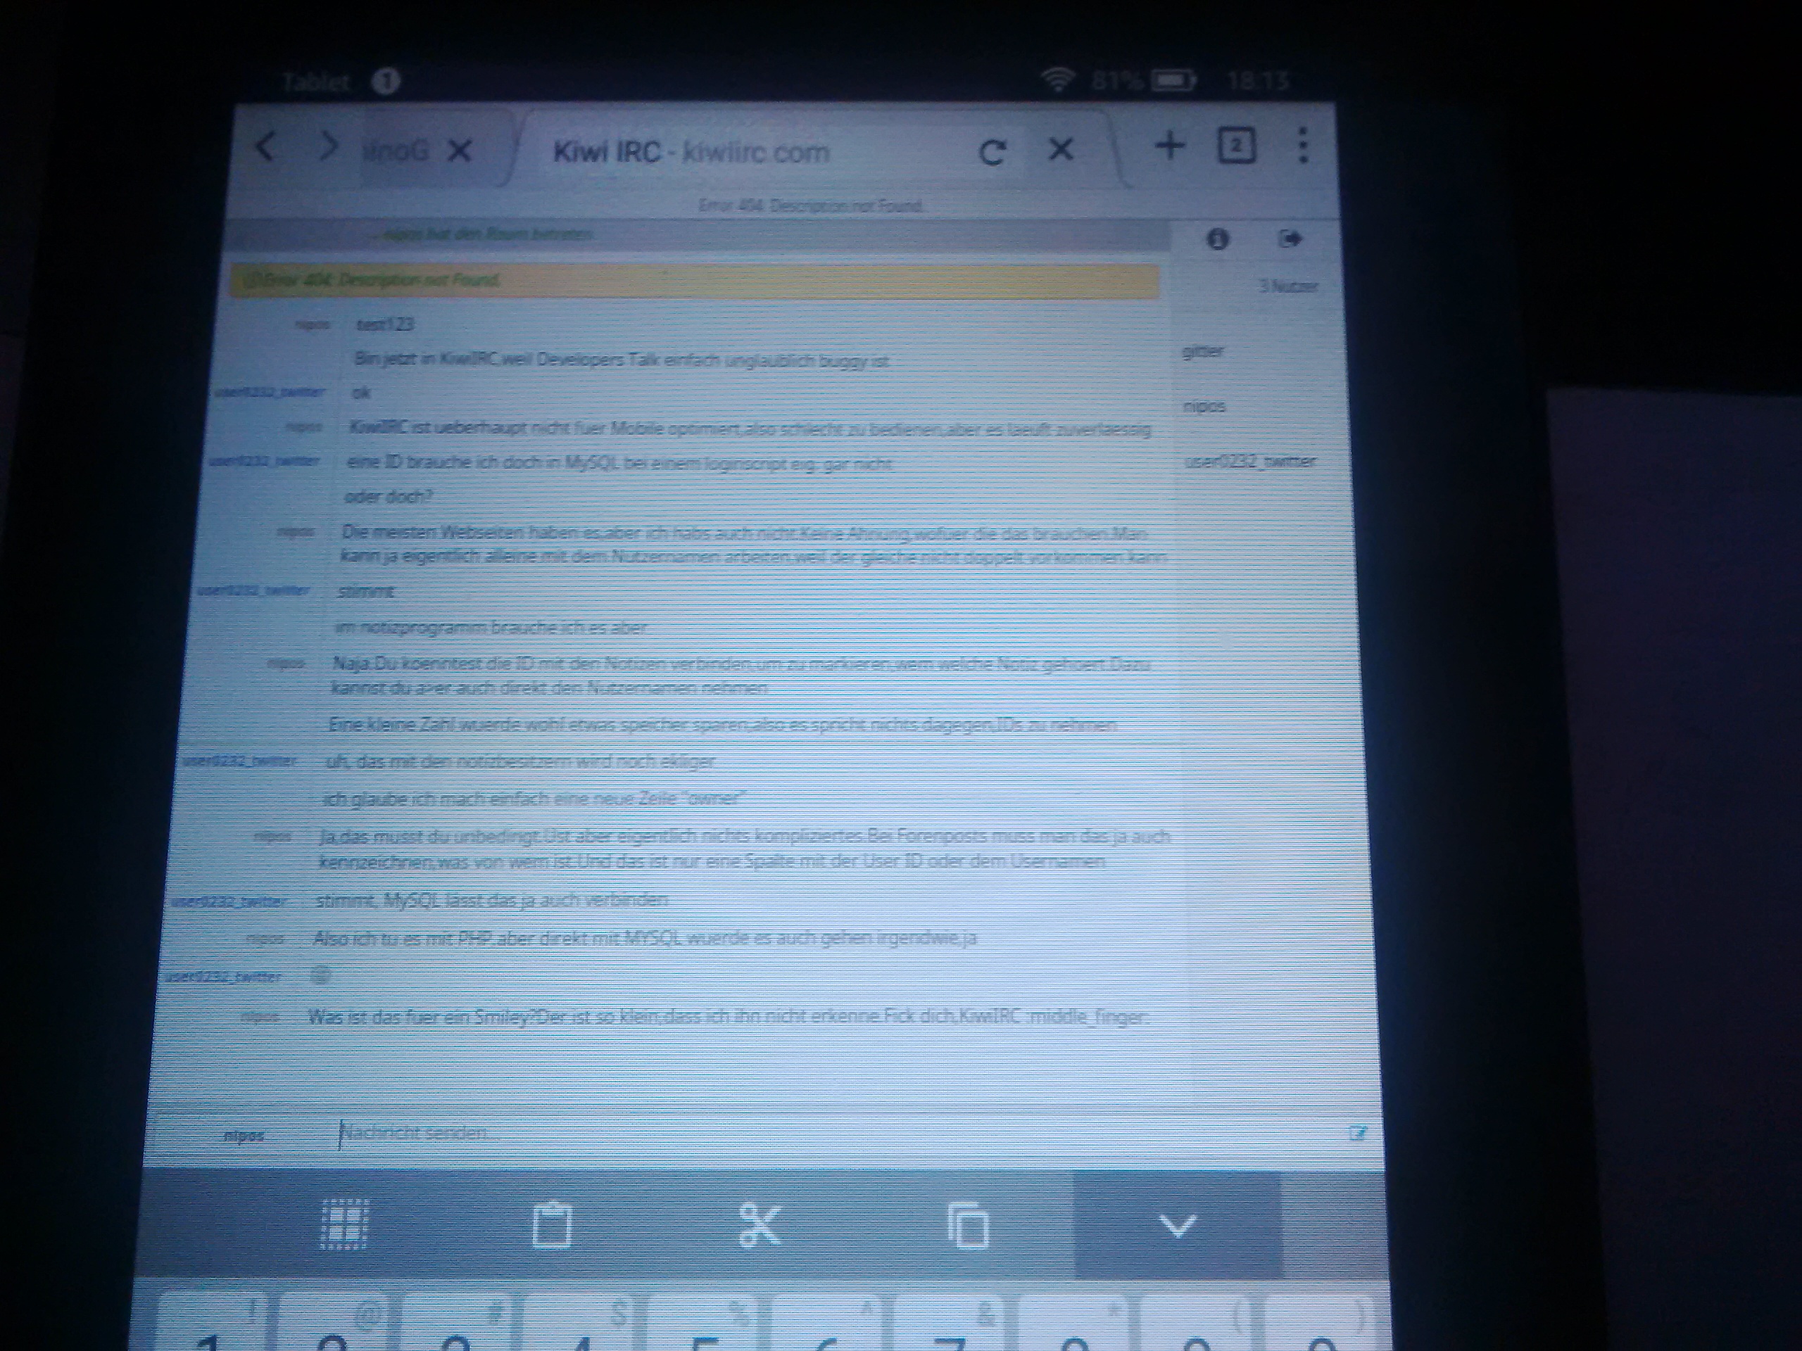Open a new browser tab
Screen dimensions: 1802x1351
point(1170,146)
